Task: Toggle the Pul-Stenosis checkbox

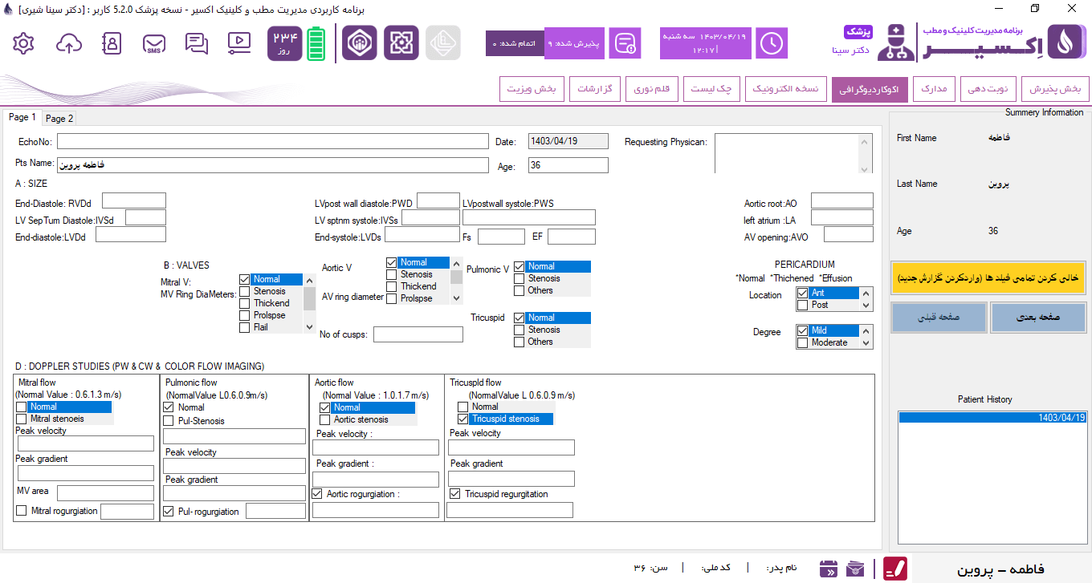Action: [x=169, y=421]
